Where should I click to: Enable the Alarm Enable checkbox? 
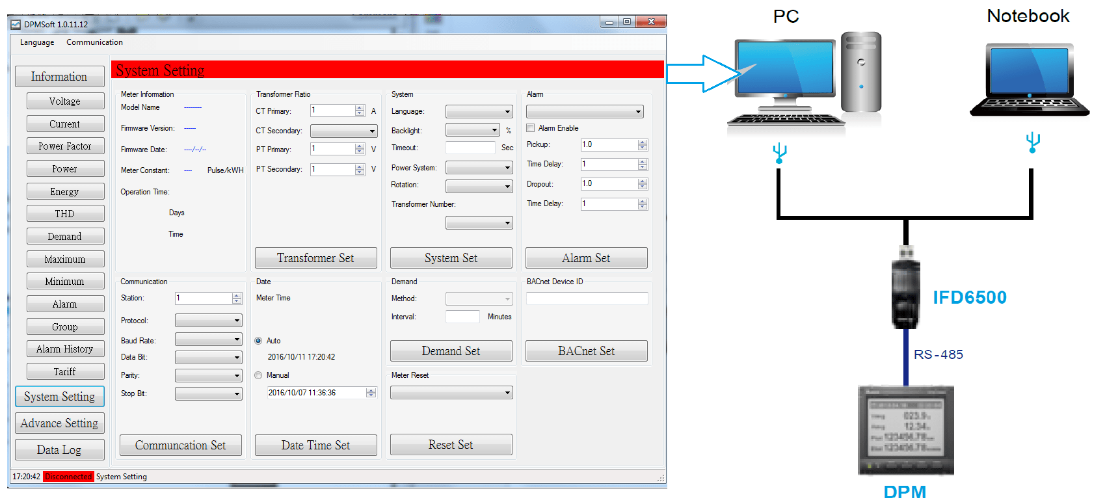coord(531,128)
